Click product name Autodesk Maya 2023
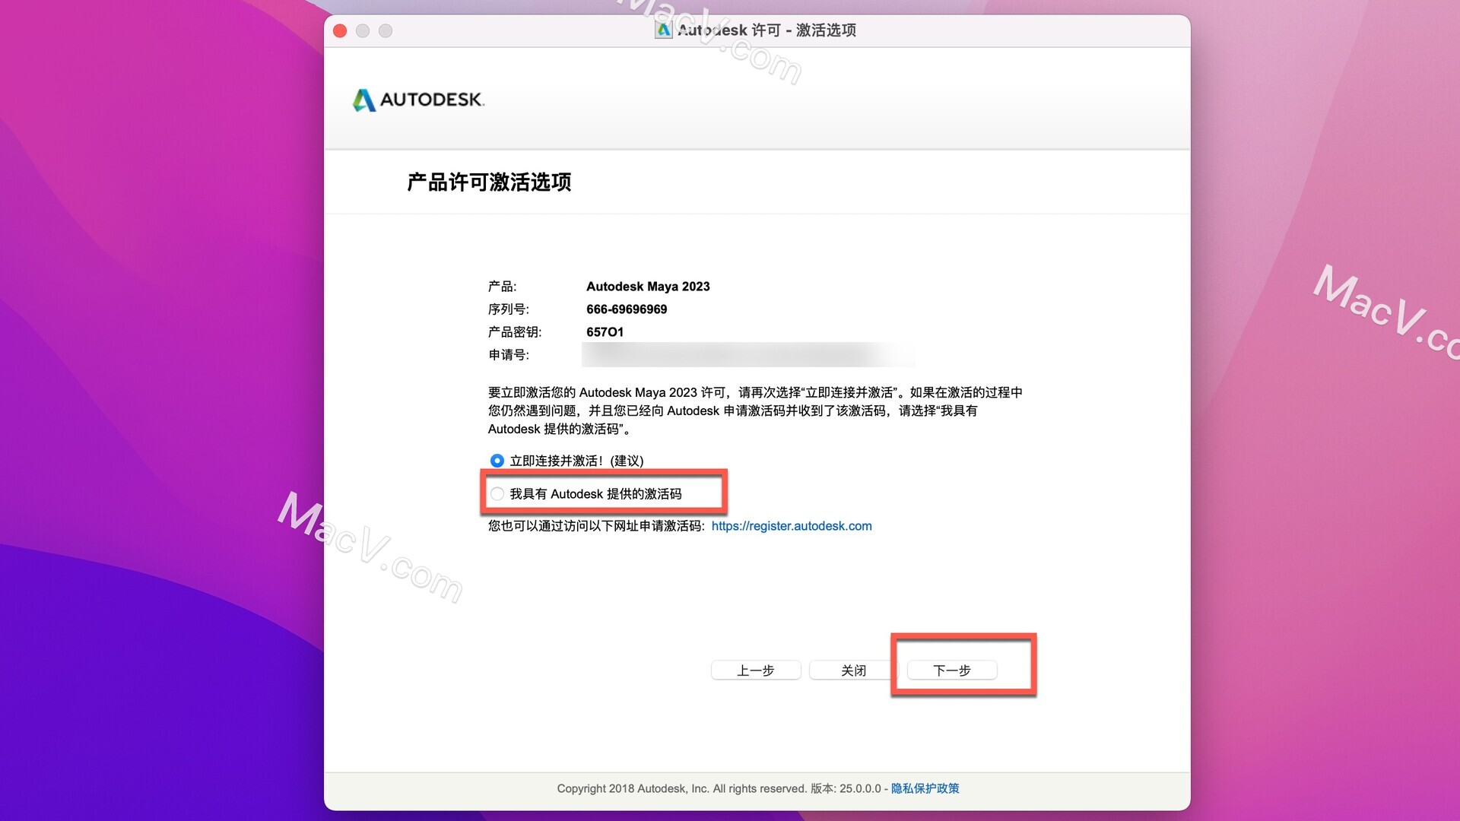 coord(648,287)
